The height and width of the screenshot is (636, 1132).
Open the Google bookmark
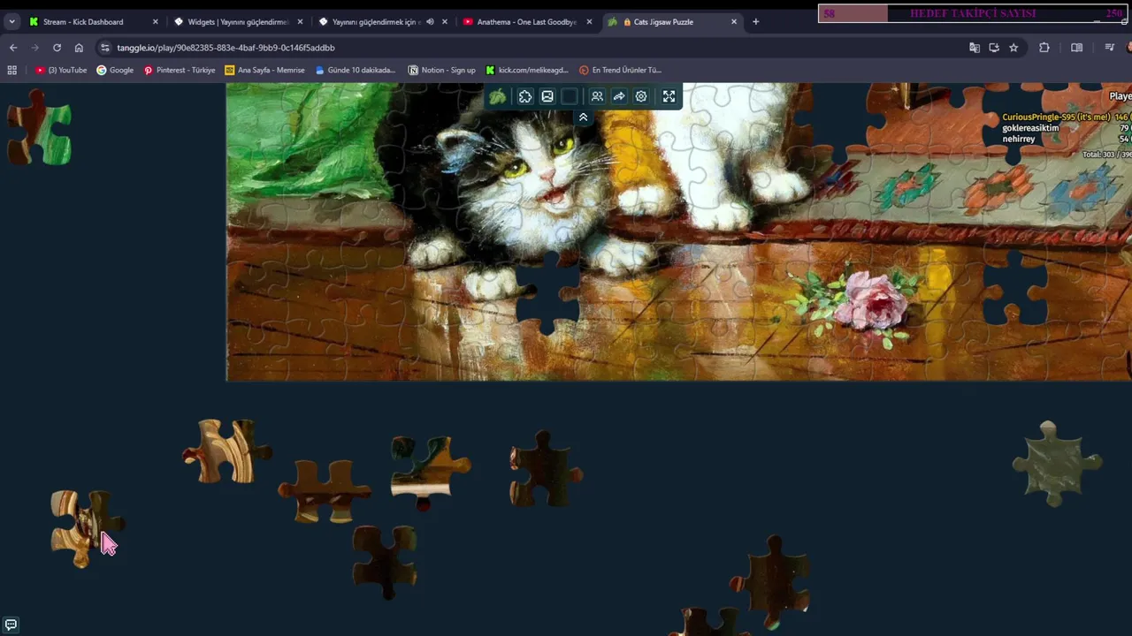pyautogui.click(x=115, y=70)
